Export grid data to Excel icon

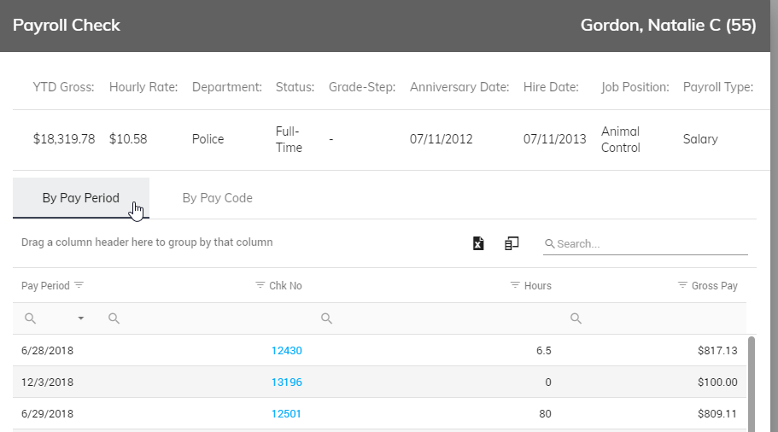(477, 243)
